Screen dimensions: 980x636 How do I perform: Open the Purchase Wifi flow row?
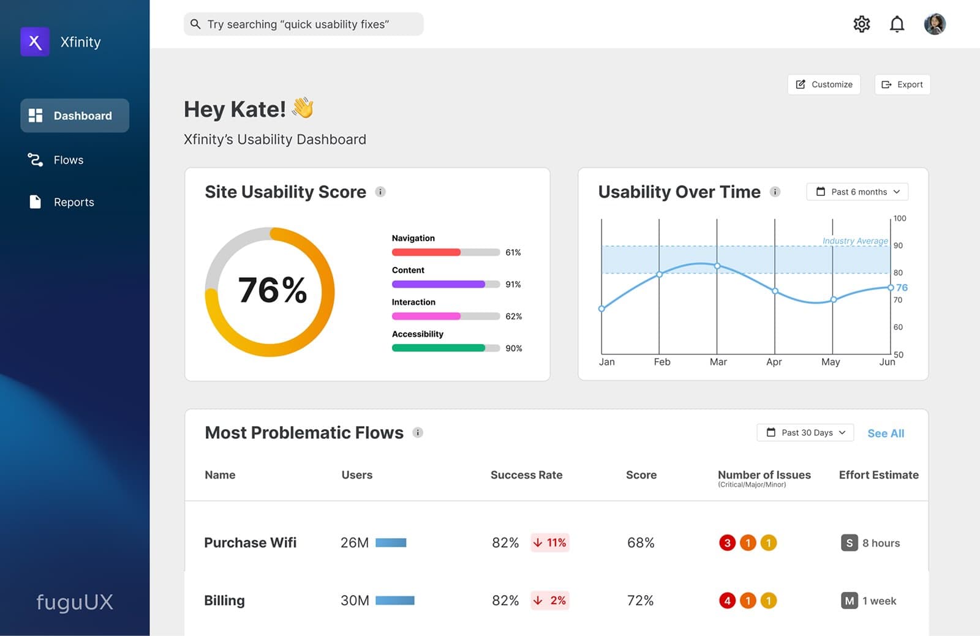pos(556,542)
